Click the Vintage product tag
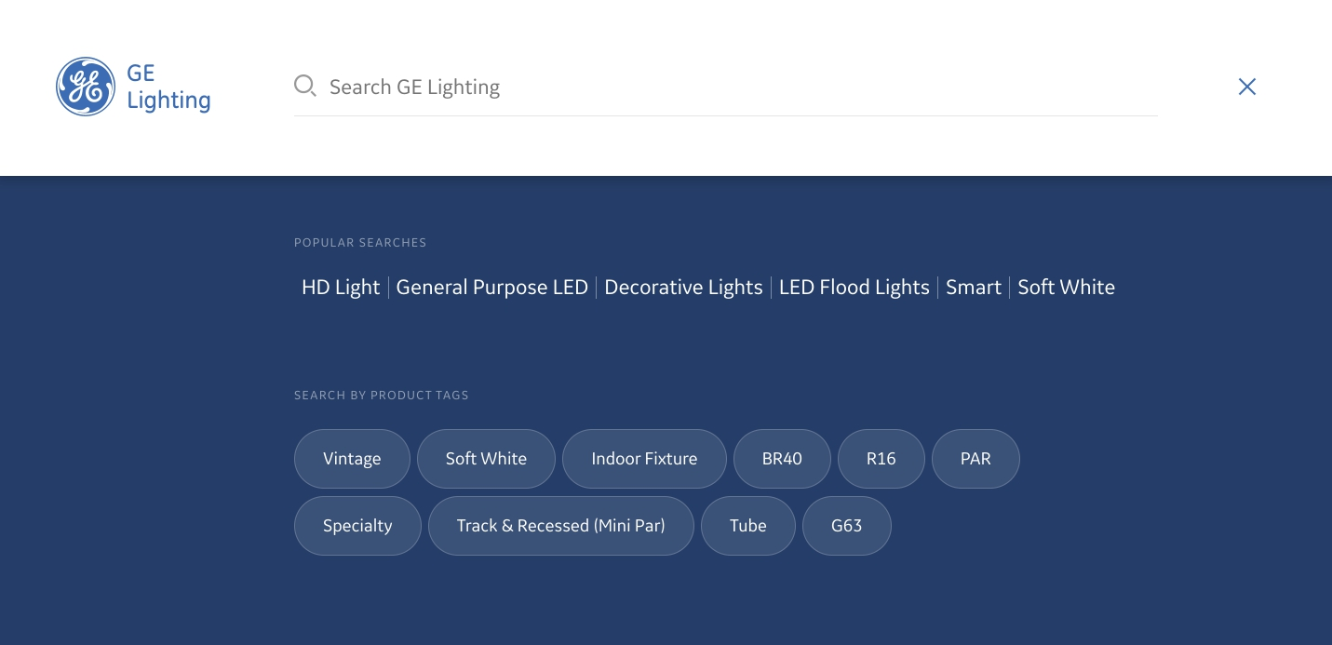The width and height of the screenshot is (1332, 645). coord(352,459)
